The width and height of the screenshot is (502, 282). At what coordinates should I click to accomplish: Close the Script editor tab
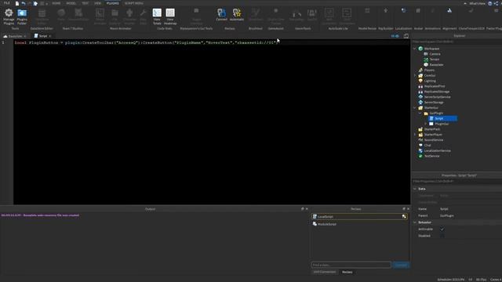(50, 36)
